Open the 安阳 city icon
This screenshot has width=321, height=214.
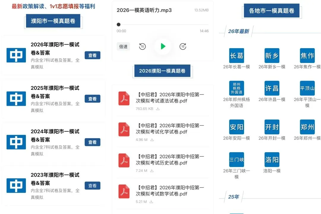[237, 127]
